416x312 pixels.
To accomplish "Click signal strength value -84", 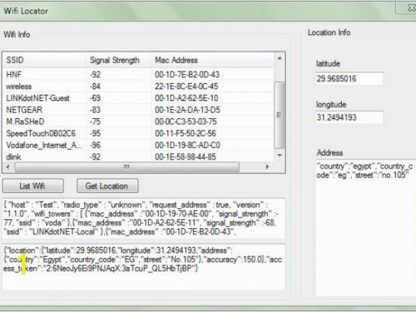I will coord(95,86).
